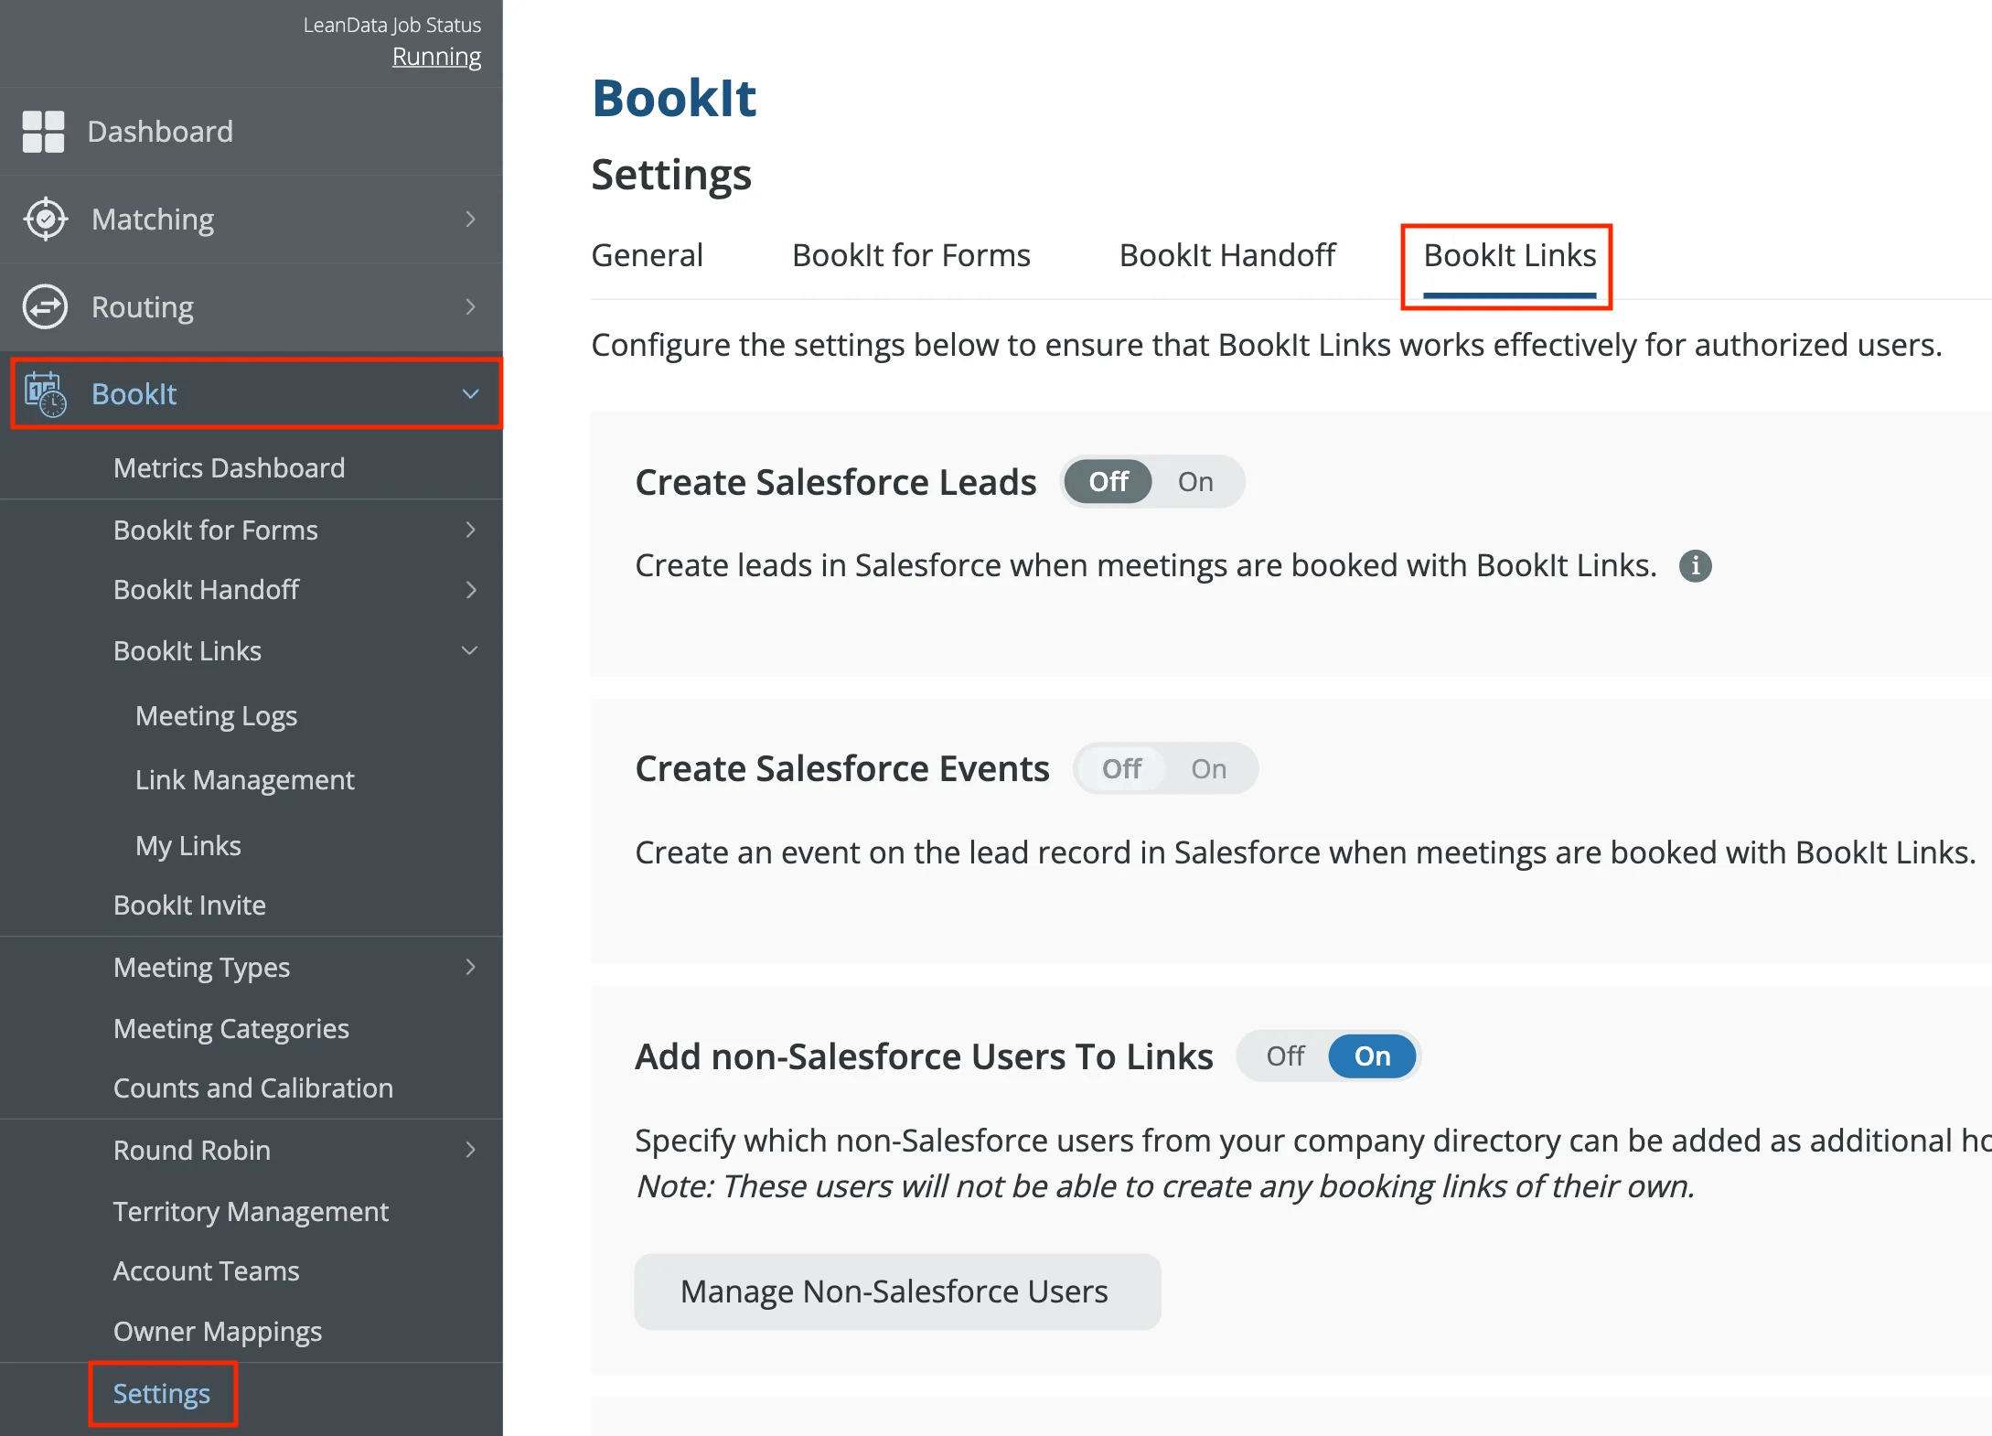The width and height of the screenshot is (1992, 1436).
Task: Expand the Matching menu chevron
Action: pyautogui.click(x=470, y=220)
